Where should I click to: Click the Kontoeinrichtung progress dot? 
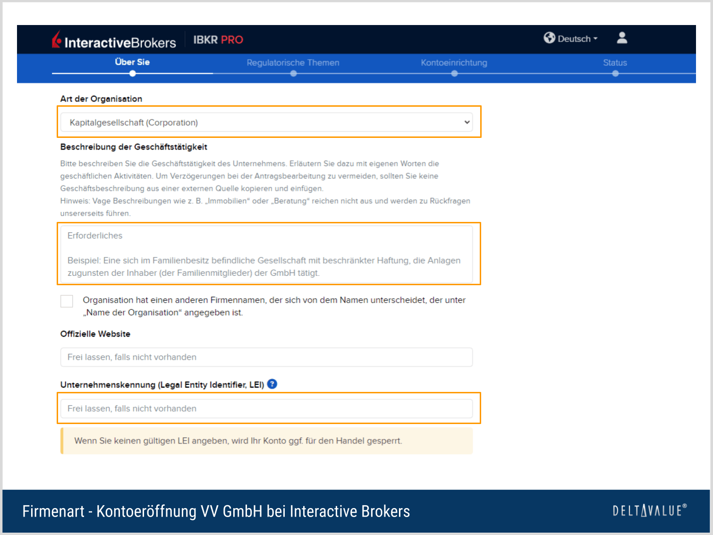pos(454,74)
